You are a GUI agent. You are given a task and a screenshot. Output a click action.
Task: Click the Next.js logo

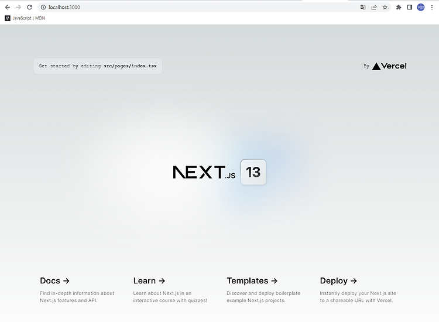click(204, 172)
